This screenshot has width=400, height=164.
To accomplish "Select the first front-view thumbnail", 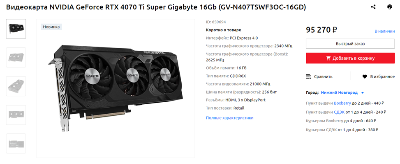I will 16,29.
